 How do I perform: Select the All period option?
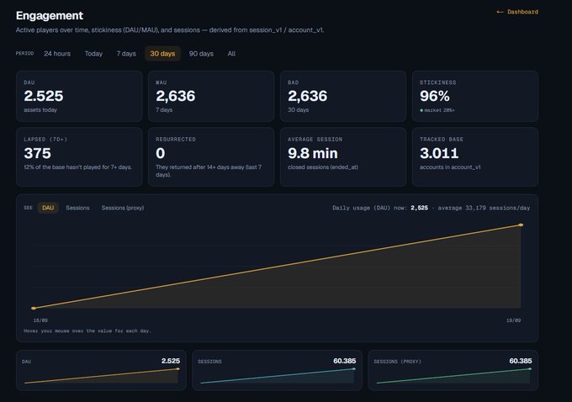[x=231, y=54]
